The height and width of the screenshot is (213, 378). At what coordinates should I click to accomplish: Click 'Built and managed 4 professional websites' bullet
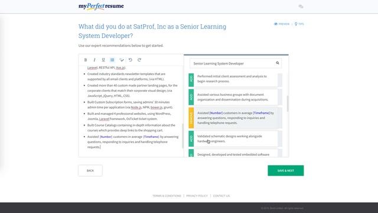point(129,116)
